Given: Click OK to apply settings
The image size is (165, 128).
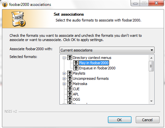Looking at the screenshot, I should pyautogui.click(x=120, y=120).
